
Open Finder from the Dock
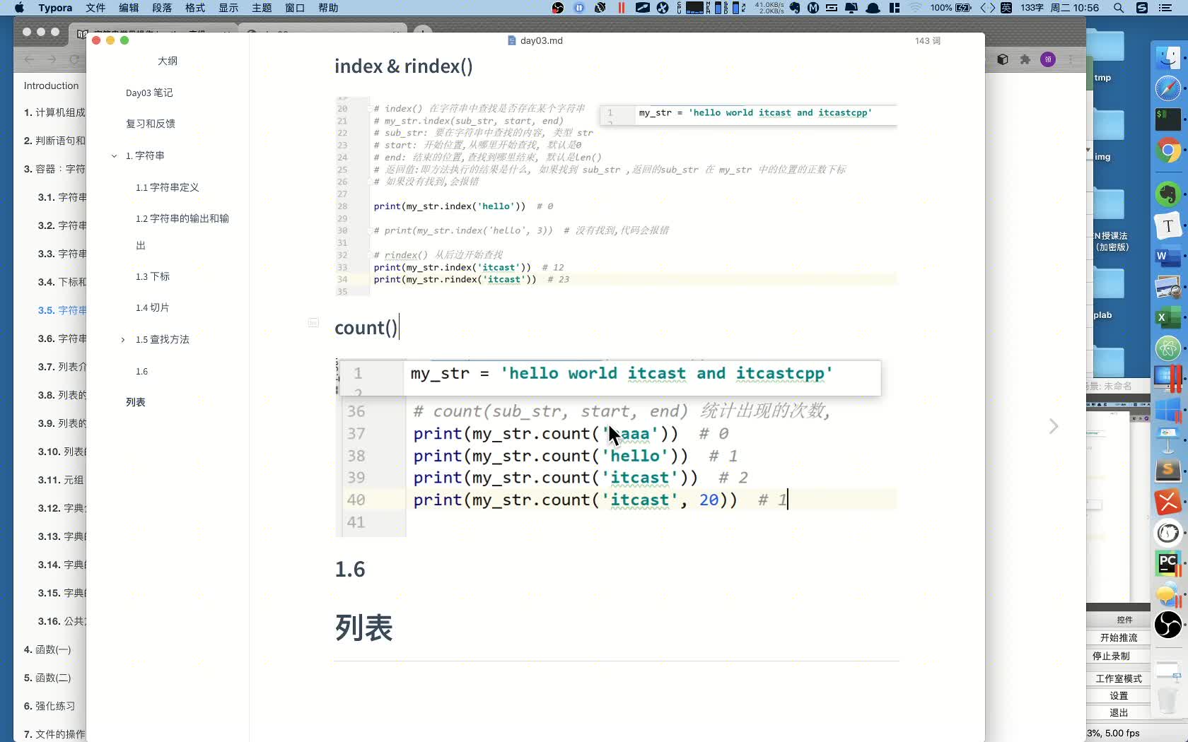click(1168, 57)
